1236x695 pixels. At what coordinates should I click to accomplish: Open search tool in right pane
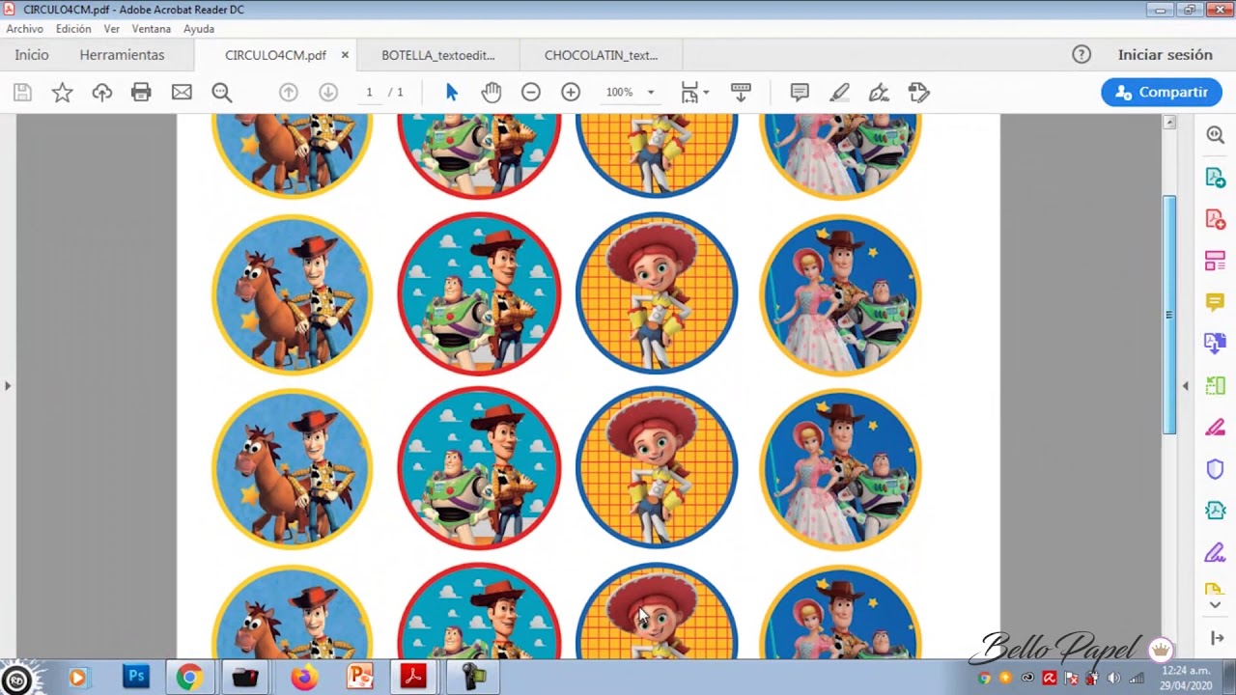pyautogui.click(x=1215, y=136)
